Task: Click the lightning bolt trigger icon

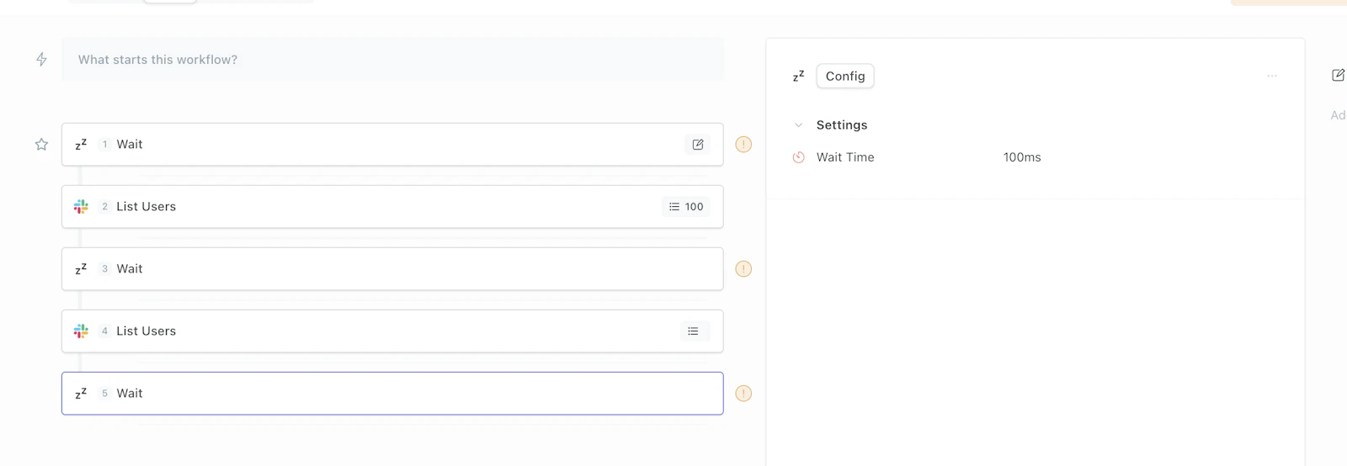Action: 41,60
